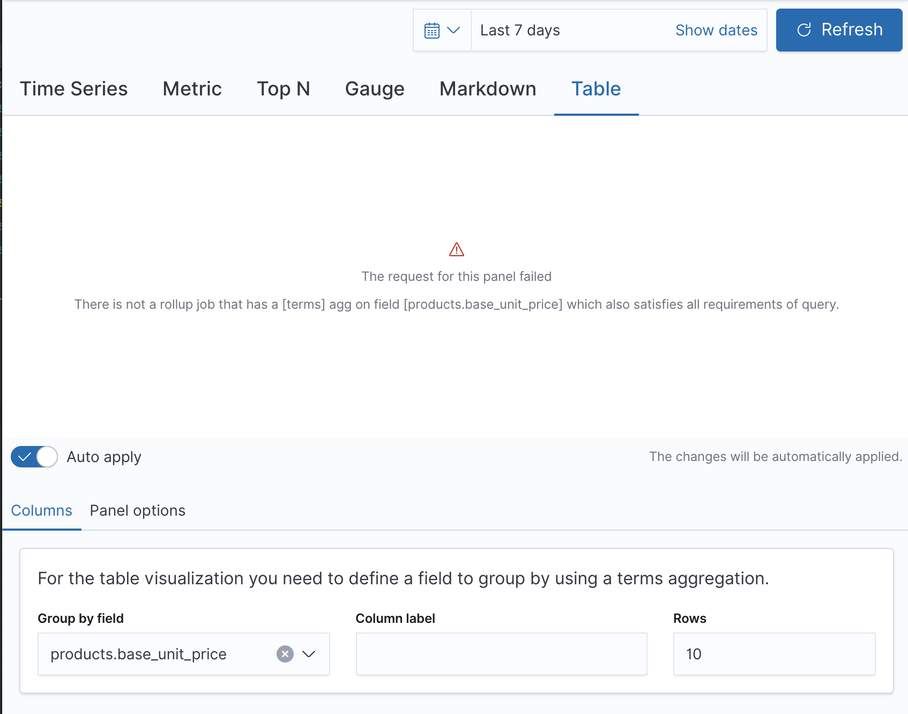The width and height of the screenshot is (908, 714).
Task: Click the Column label input field
Action: pos(501,653)
